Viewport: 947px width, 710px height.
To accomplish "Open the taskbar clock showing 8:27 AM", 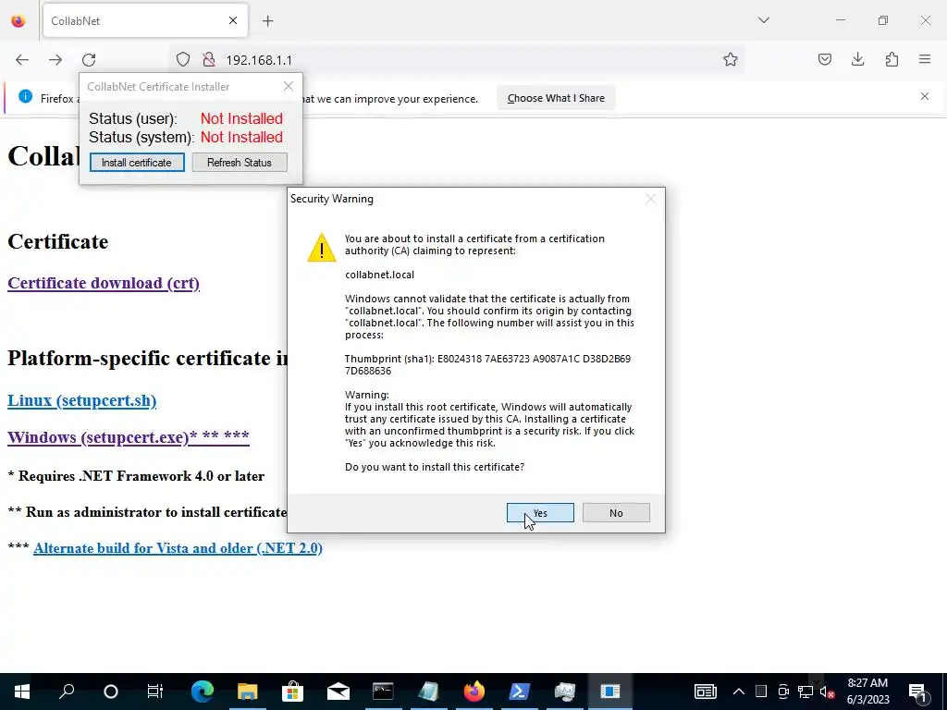I will [x=867, y=692].
